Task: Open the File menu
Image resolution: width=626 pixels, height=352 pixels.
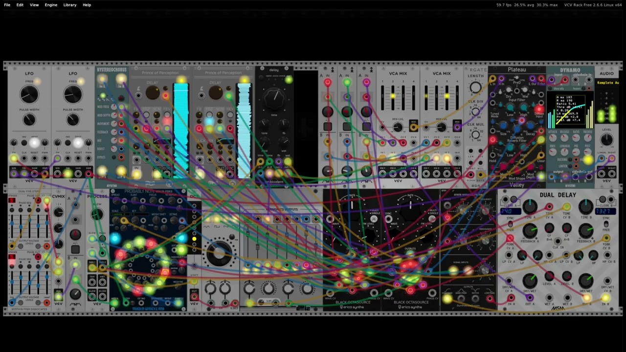Action: (x=7, y=5)
